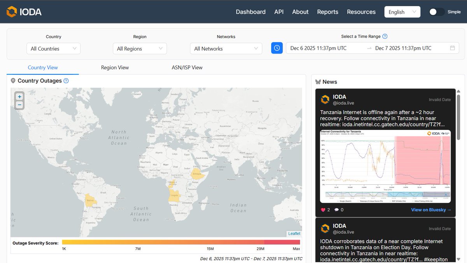The width and height of the screenshot is (467, 263).
Task: Expand the All Countries dropdown
Action: 54,49
